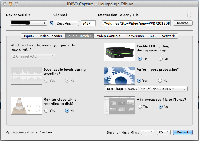Viewport: 199px width, 141px height.
Task: Click the VLC cone image
Action: pyautogui.click(x=26, y=106)
